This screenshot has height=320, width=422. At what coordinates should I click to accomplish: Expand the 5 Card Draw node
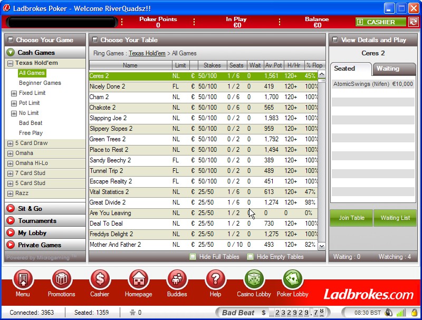(10, 143)
